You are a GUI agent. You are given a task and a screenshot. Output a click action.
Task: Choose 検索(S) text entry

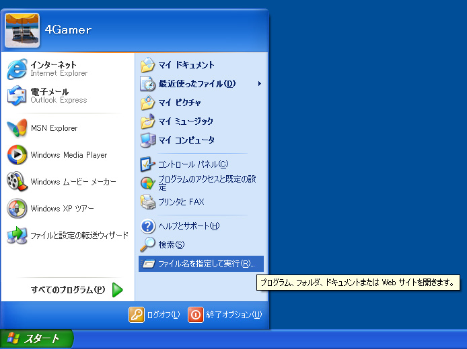(171, 245)
